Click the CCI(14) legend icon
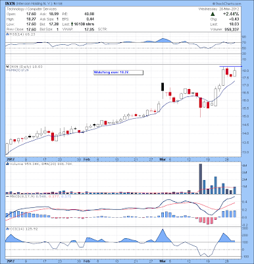The width and height of the screenshot is (254, 264). click(7, 229)
